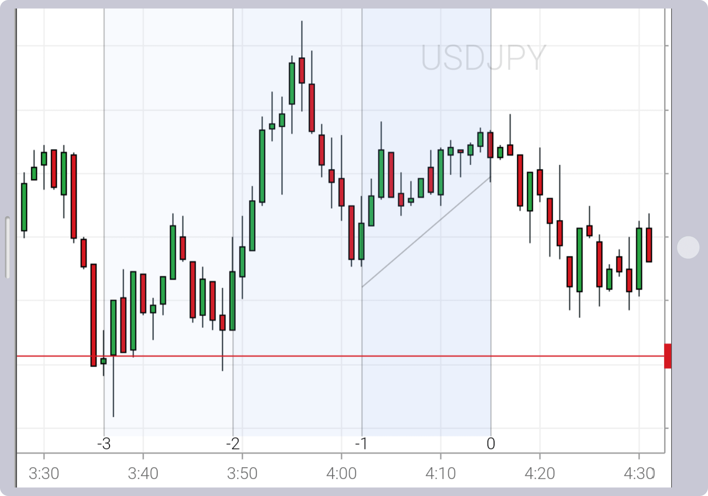The height and width of the screenshot is (496, 708).
Task: Click the 4:00 time axis label
Action: point(341,473)
